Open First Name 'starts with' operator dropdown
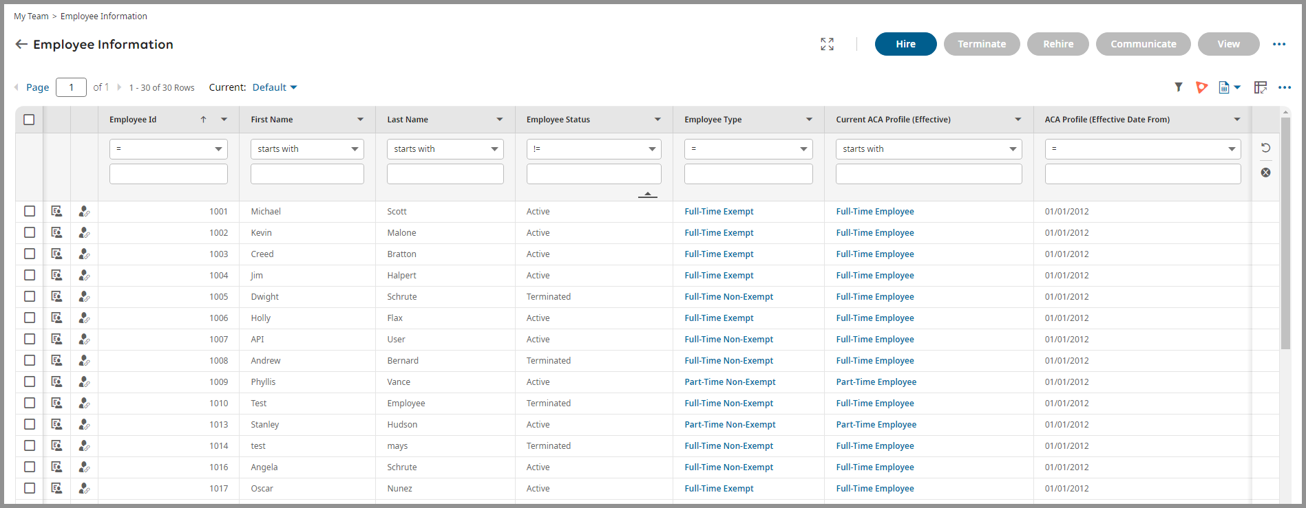1306x508 pixels. pos(307,149)
